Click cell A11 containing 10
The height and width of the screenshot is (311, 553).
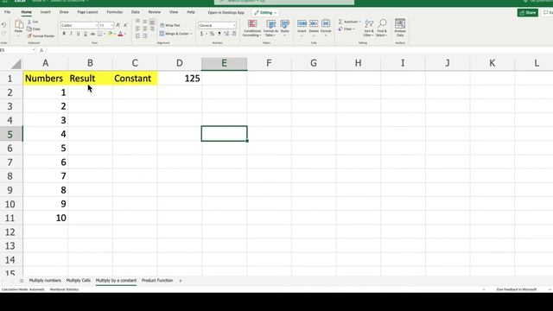[46, 218]
